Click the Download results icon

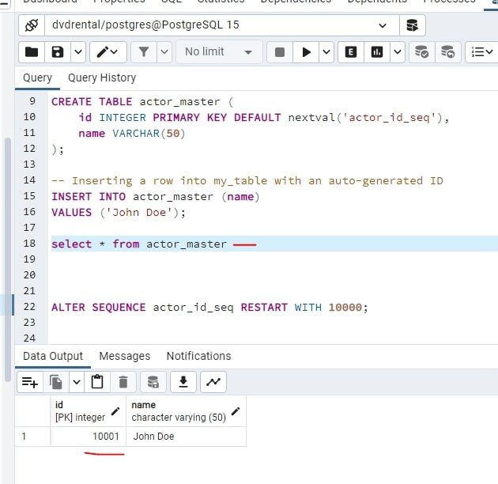(183, 382)
